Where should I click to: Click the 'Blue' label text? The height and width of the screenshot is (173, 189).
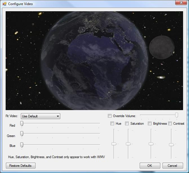tap(12, 146)
